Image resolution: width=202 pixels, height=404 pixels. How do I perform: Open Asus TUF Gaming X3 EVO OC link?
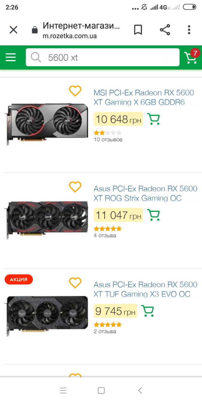pos(146,289)
